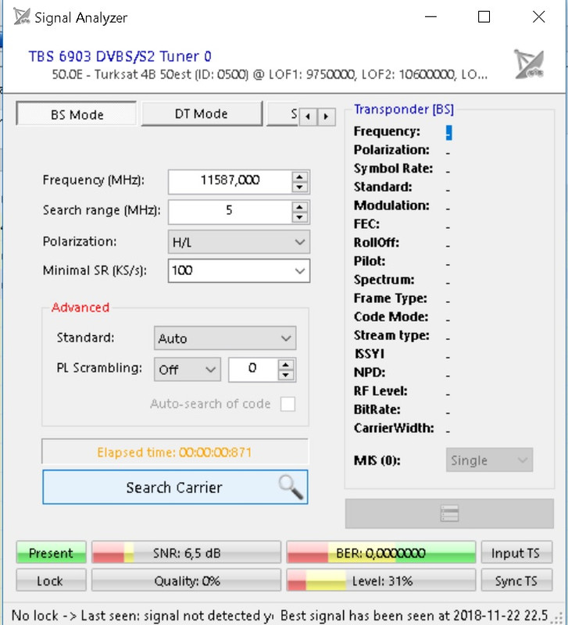Viewport: 568px width, 625px height.
Task: Click the 'Best signal has been seen' status text
Action: coord(415,615)
